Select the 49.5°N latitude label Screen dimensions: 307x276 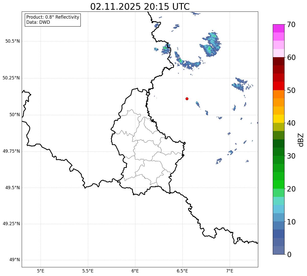coord(13,188)
